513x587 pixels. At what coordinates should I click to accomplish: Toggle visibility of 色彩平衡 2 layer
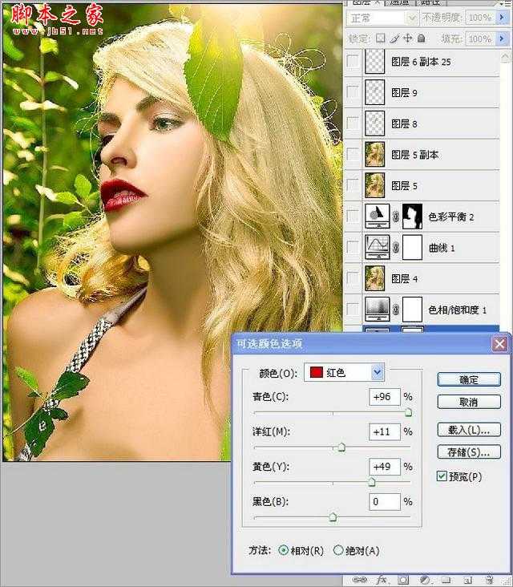[353, 216]
